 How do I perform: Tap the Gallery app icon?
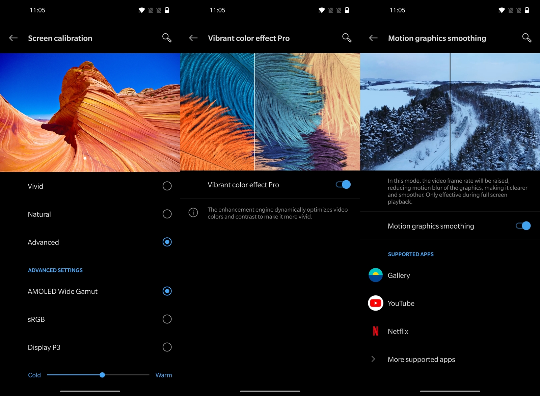point(375,275)
